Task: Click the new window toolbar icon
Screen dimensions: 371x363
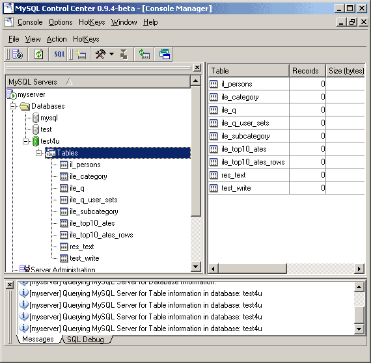Action: point(165,55)
